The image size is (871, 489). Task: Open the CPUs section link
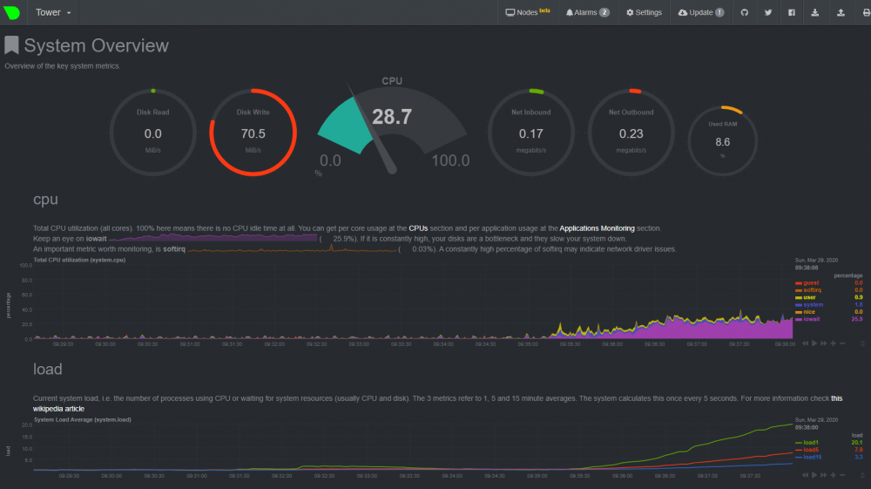418,228
